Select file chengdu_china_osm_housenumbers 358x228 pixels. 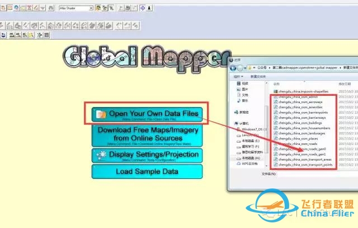[x=302, y=128]
